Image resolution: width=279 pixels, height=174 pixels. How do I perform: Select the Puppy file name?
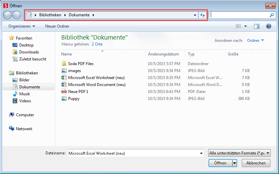point(74,99)
